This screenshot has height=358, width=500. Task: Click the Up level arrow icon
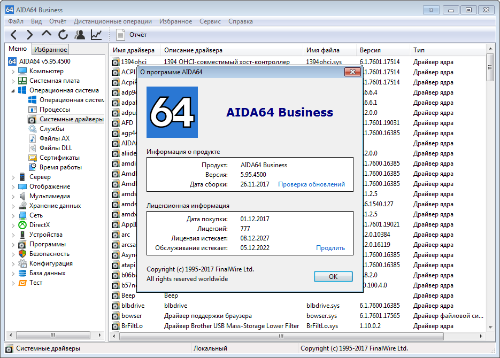pos(47,35)
